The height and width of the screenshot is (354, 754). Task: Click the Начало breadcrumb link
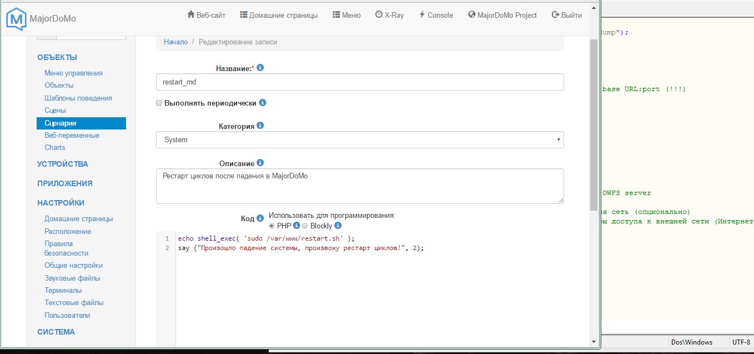(175, 42)
